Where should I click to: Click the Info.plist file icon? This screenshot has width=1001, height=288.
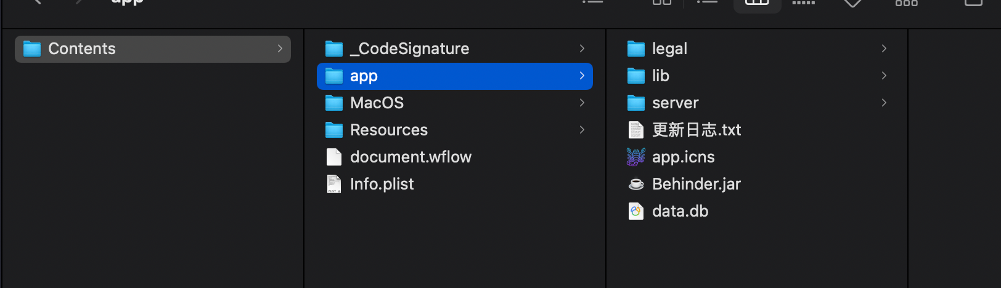tap(334, 184)
